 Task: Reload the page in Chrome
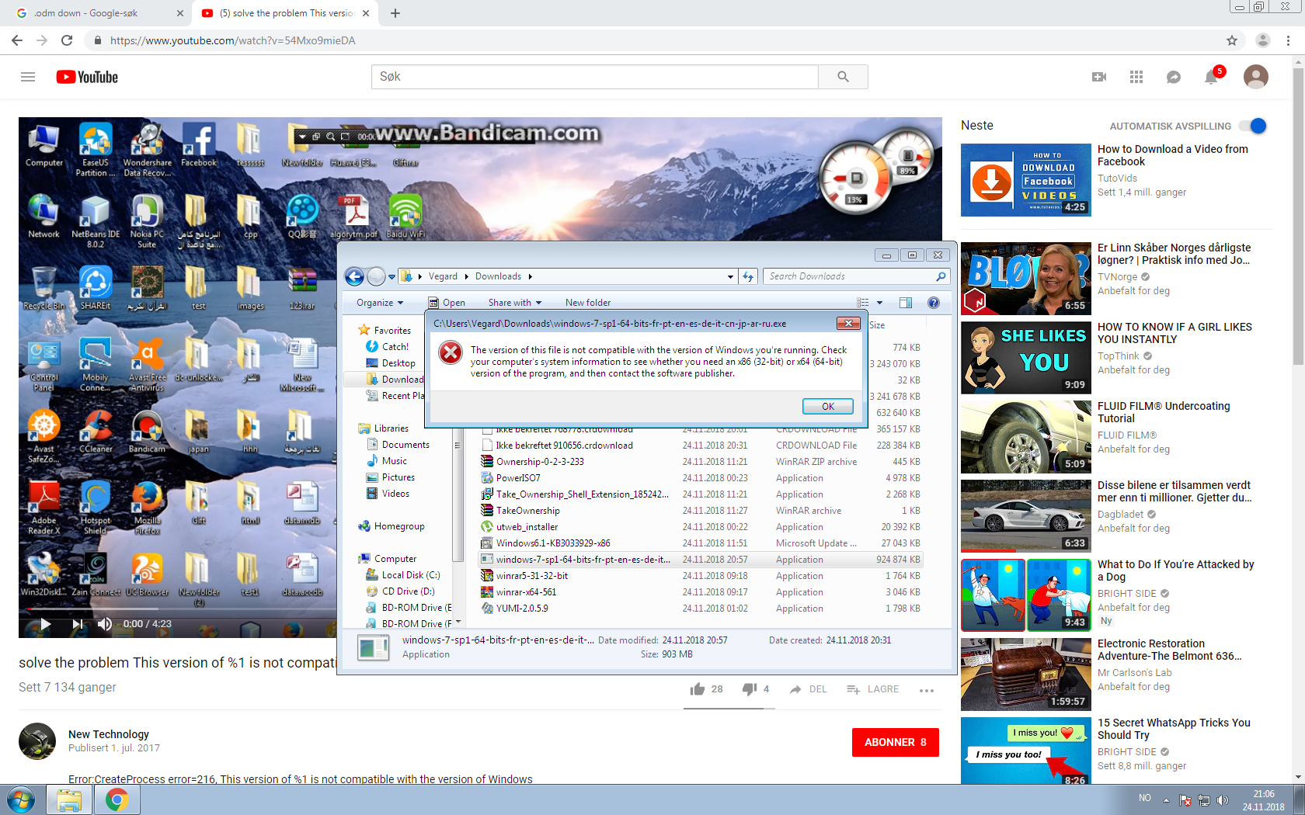(67, 40)
